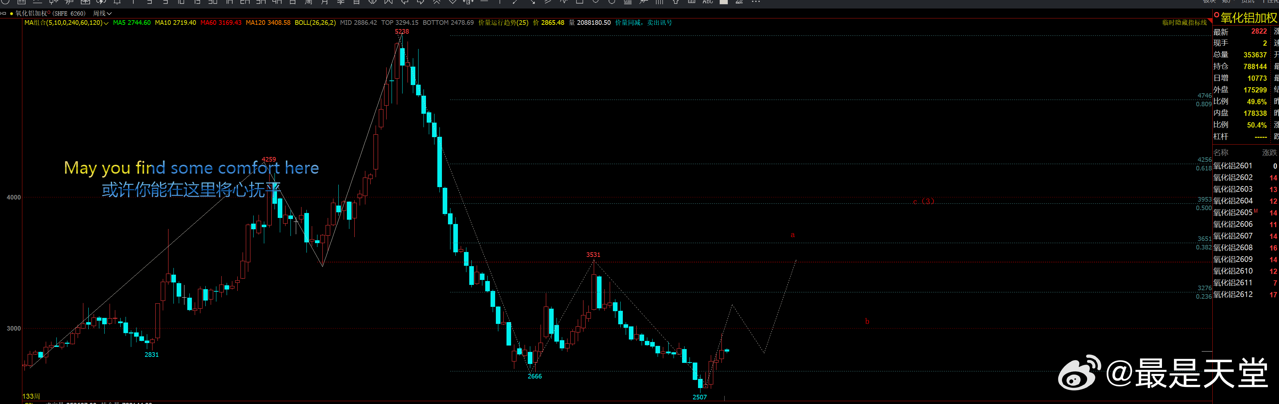Click the red circle marker beside 氧化铝加权 heading

pyautogui.click(x=1217, y=15)
